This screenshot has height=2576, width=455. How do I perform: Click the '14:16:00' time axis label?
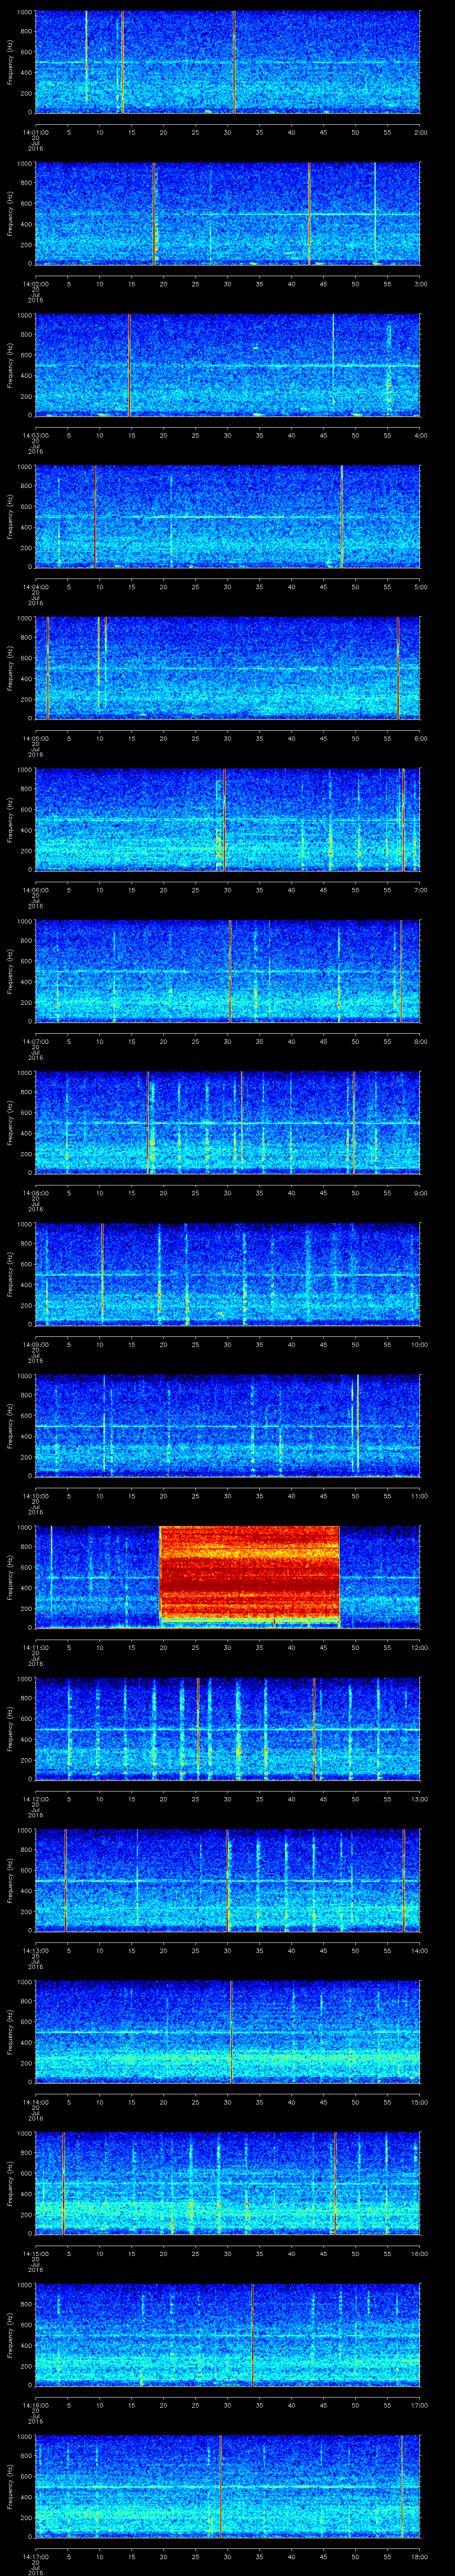(35, 2406)
